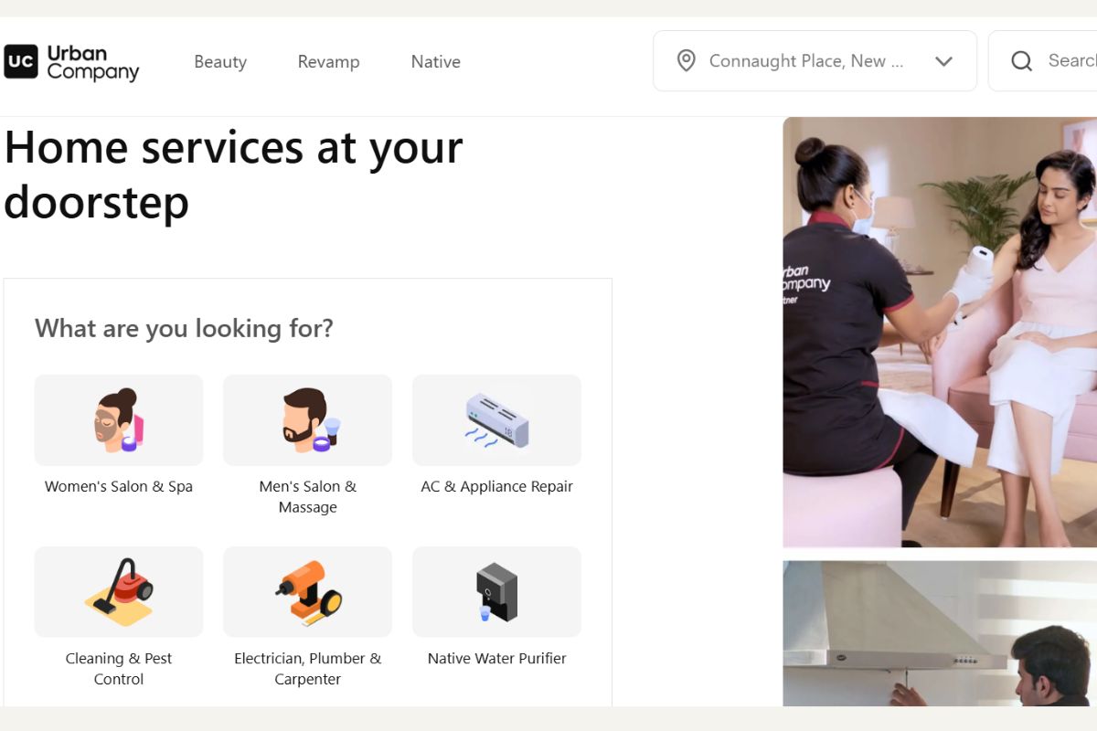Image resolution: width=1097 pixels, height=731 pixels.
Task: Open the kitchen chimney service image
Action: (939, 632)
